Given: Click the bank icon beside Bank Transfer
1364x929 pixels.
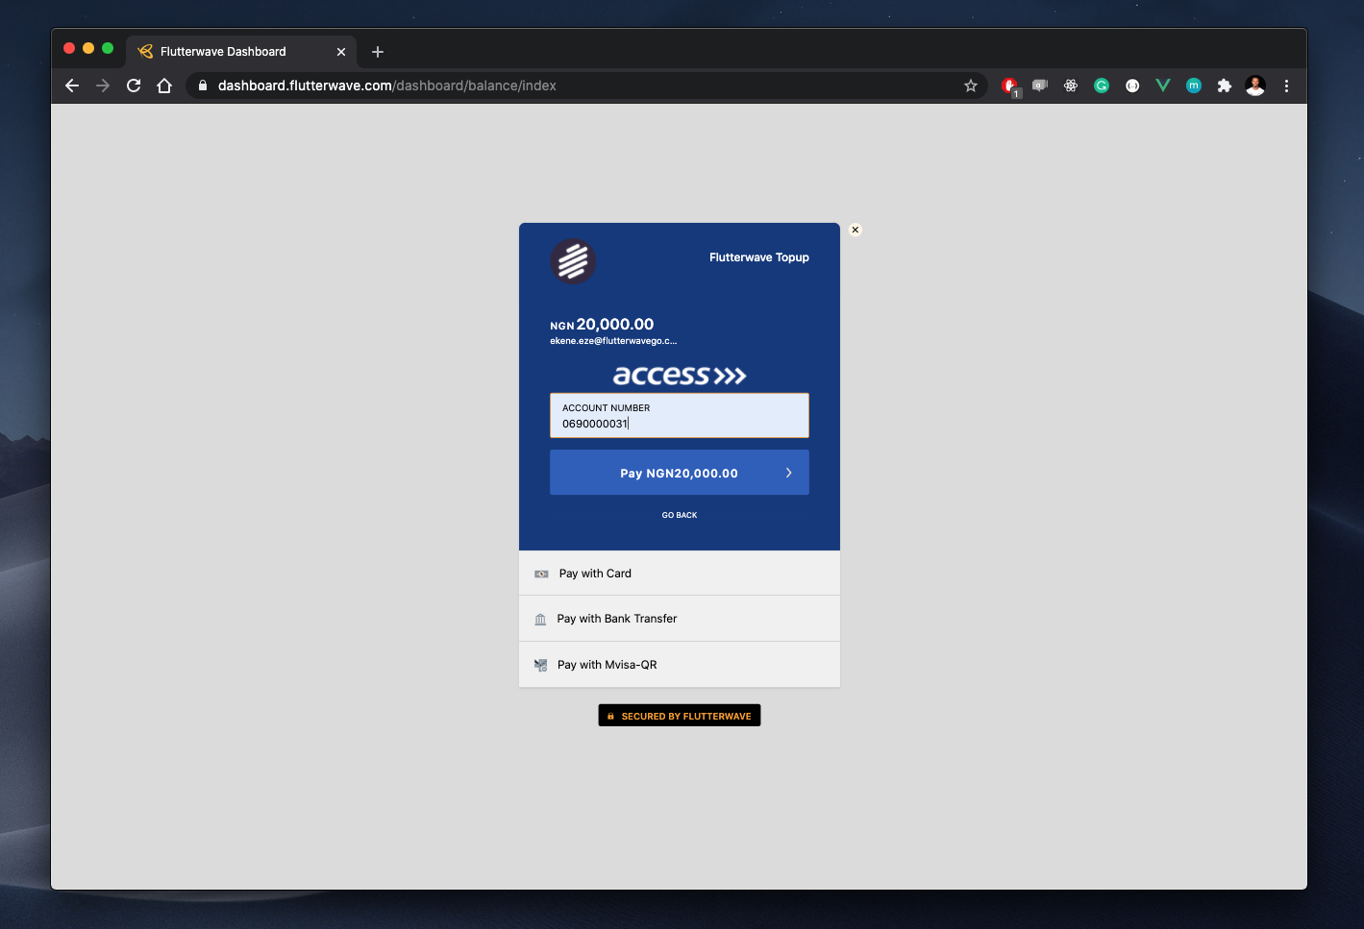Looking at the screenshot, I should pyautogui.click(x=540, y=620).
